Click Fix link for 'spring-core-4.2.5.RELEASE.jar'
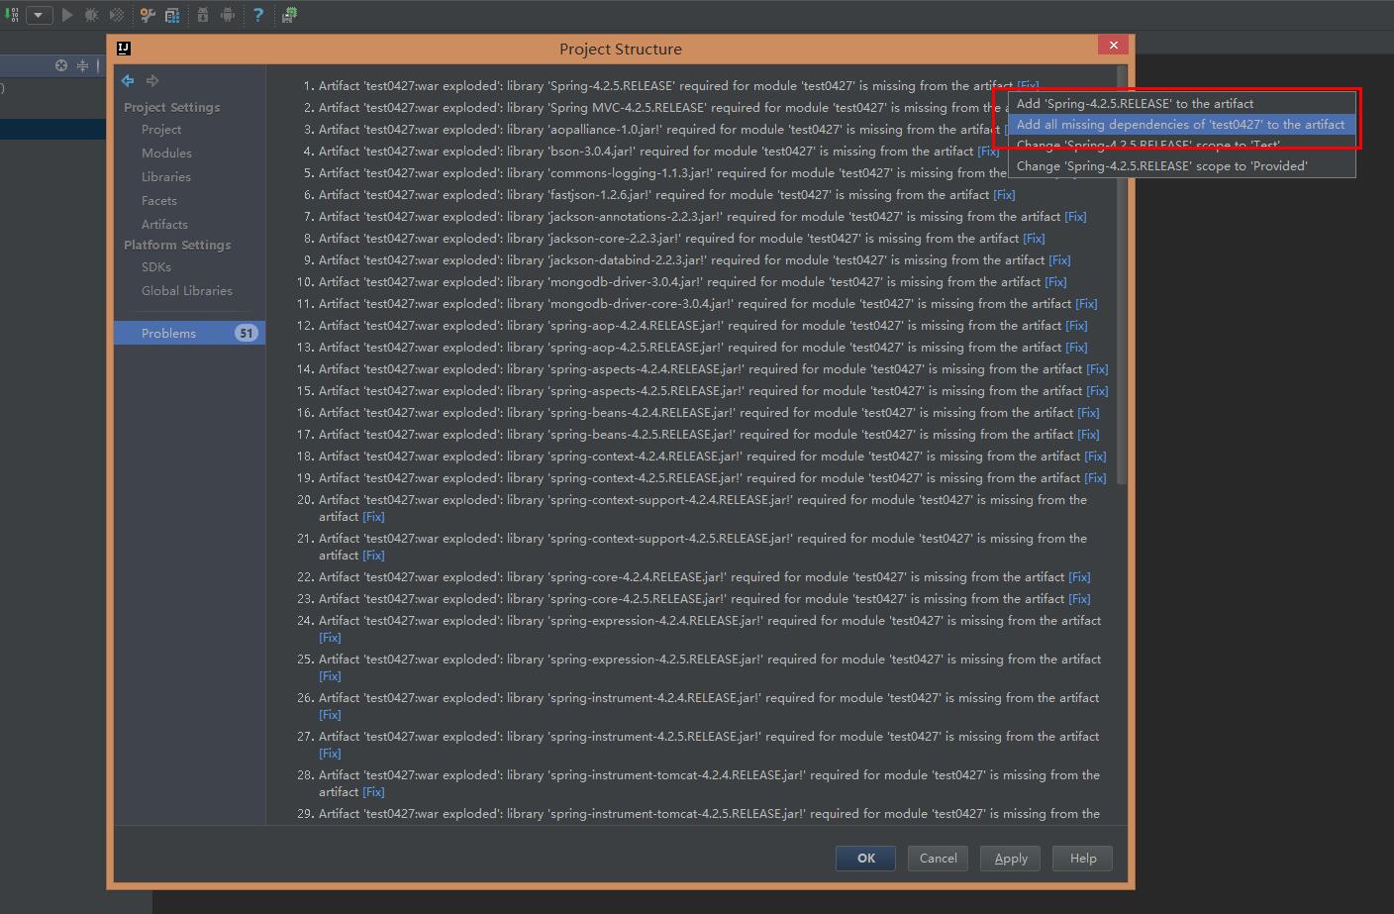Image resolution: width=1394 pixels, height=914 pixels. pos(1079,599)
